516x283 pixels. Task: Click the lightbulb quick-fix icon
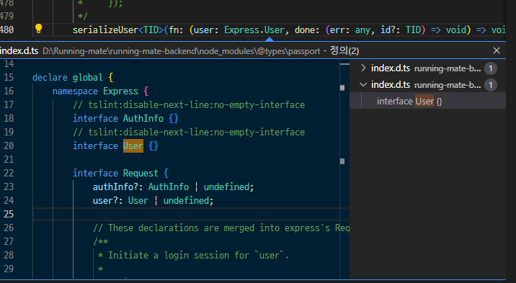(38, 29)
